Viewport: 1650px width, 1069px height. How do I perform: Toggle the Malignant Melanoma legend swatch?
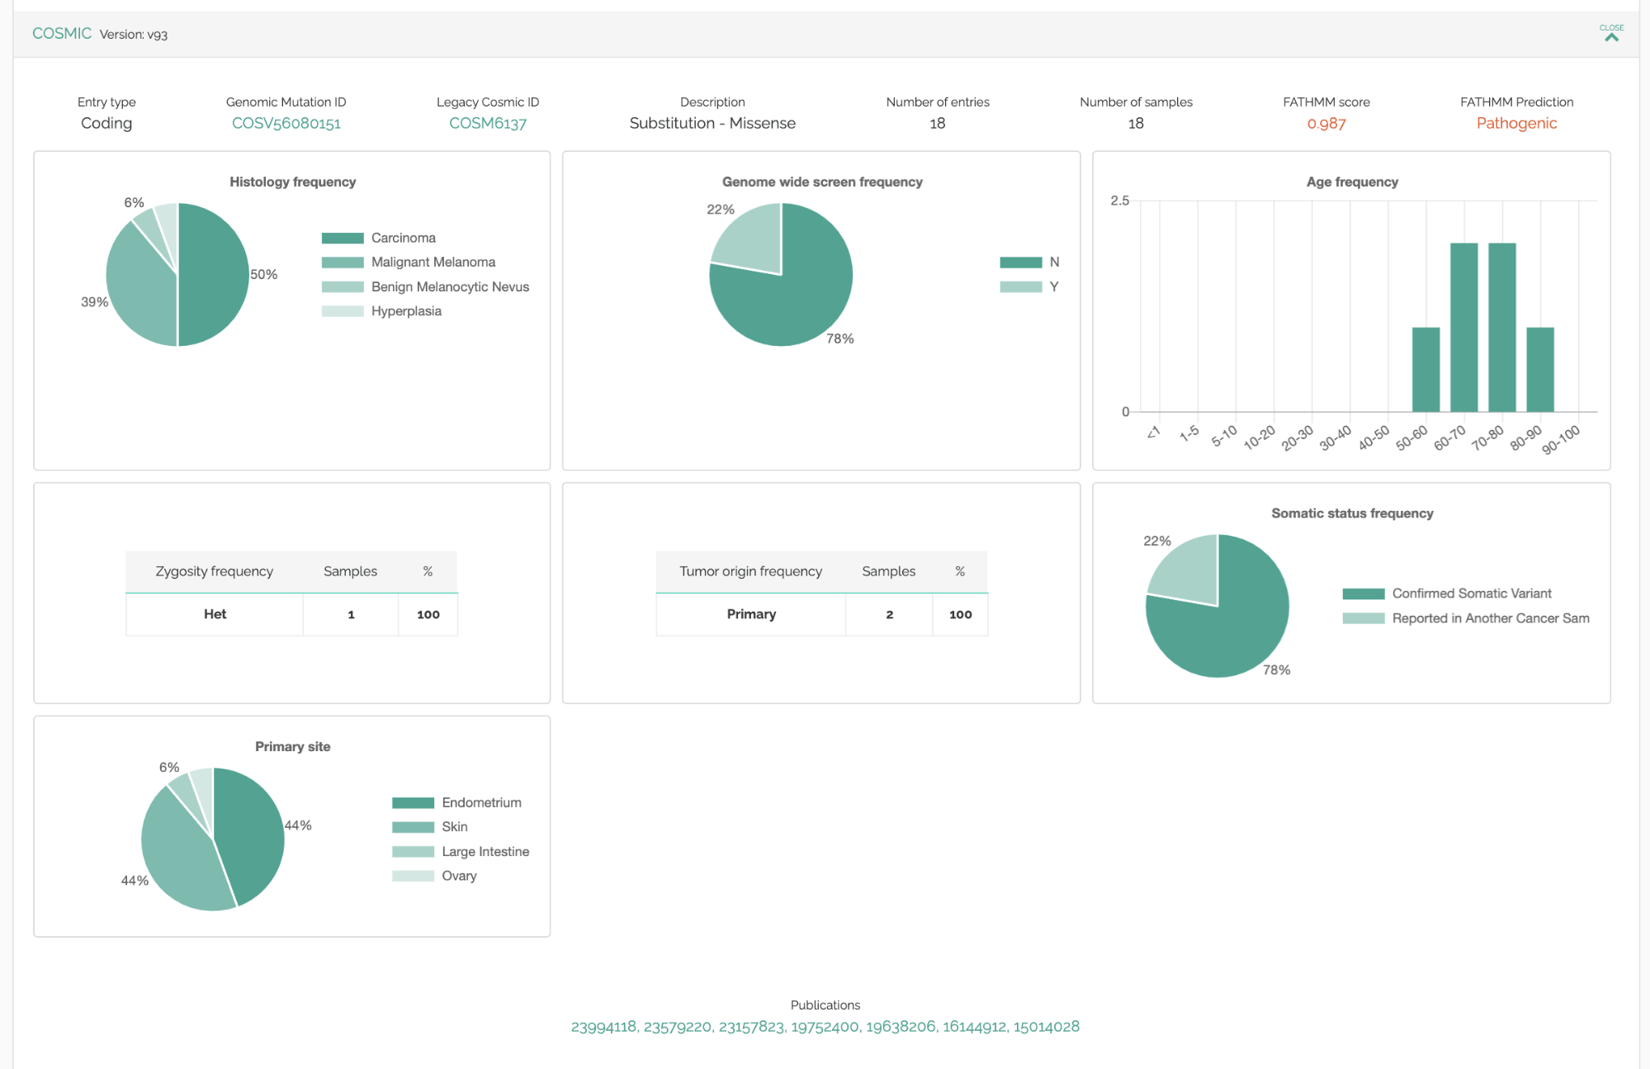click(343, 263)
